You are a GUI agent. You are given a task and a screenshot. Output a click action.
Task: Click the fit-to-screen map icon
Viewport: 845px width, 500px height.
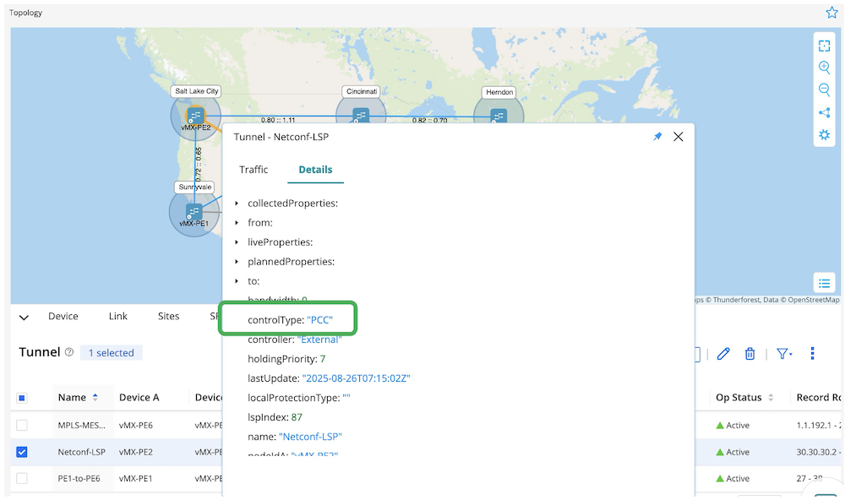[x=824, y=46]
